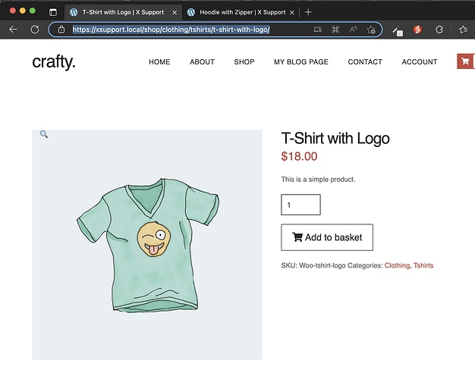The image size is (475, 379).
Task: Click the quantity input field
Action: 300,205
